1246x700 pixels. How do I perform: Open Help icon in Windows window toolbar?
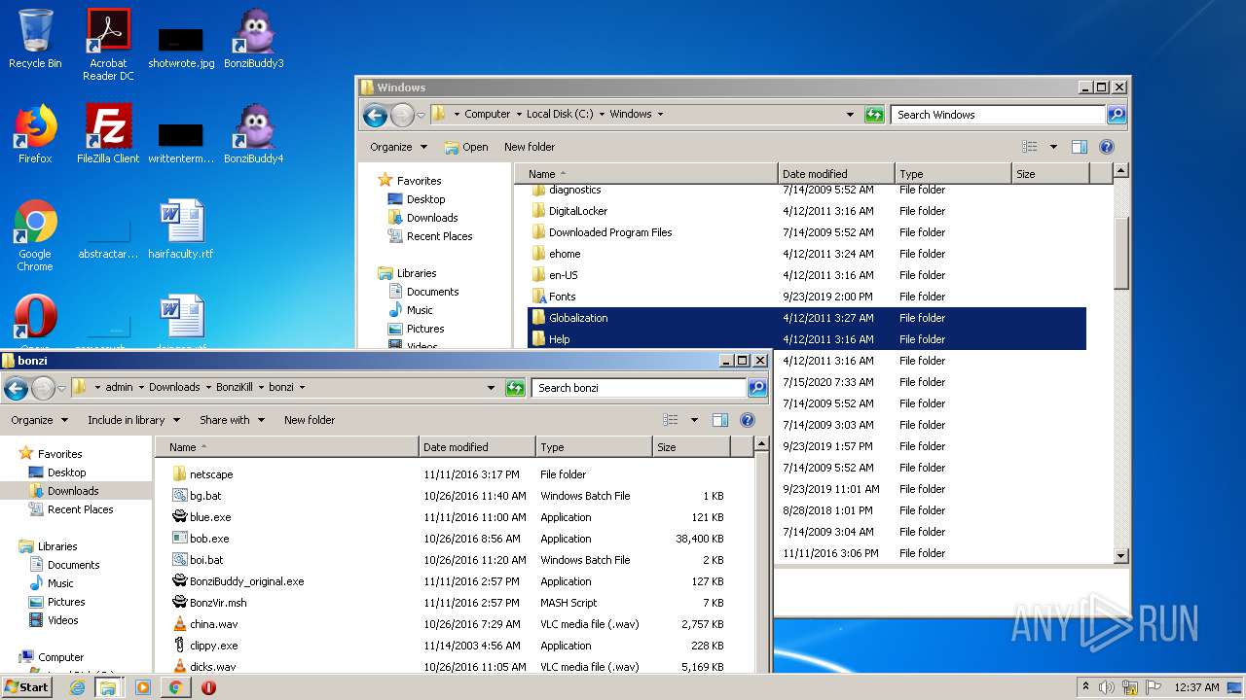(1107, 147)
